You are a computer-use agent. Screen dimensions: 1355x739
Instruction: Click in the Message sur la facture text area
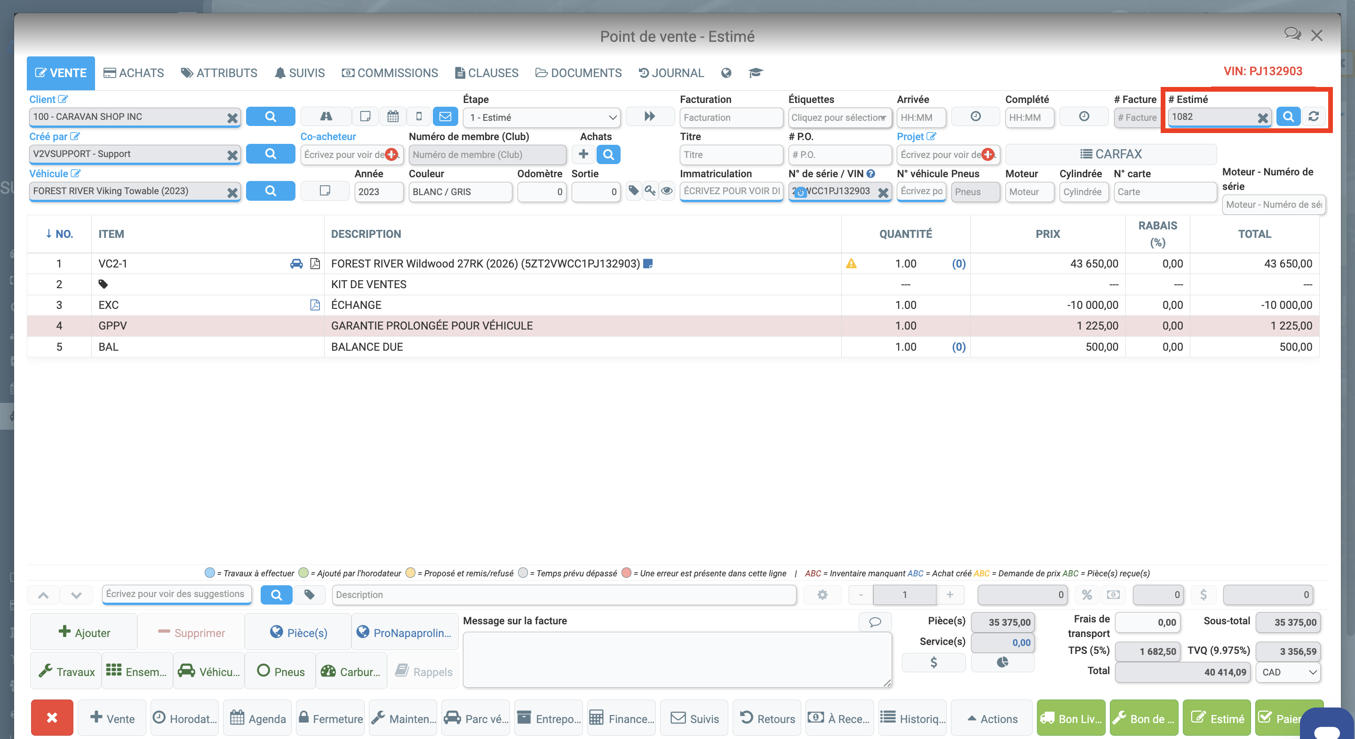[x=677, y=660]
